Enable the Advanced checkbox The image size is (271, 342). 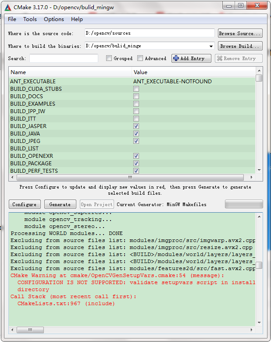pyautogui.click(x=140, y=58)
